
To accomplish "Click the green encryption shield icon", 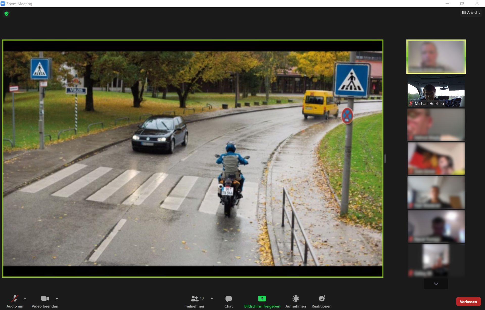I will tap(7, 14).
